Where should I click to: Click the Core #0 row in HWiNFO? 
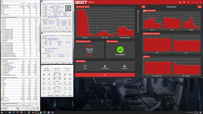19,19
